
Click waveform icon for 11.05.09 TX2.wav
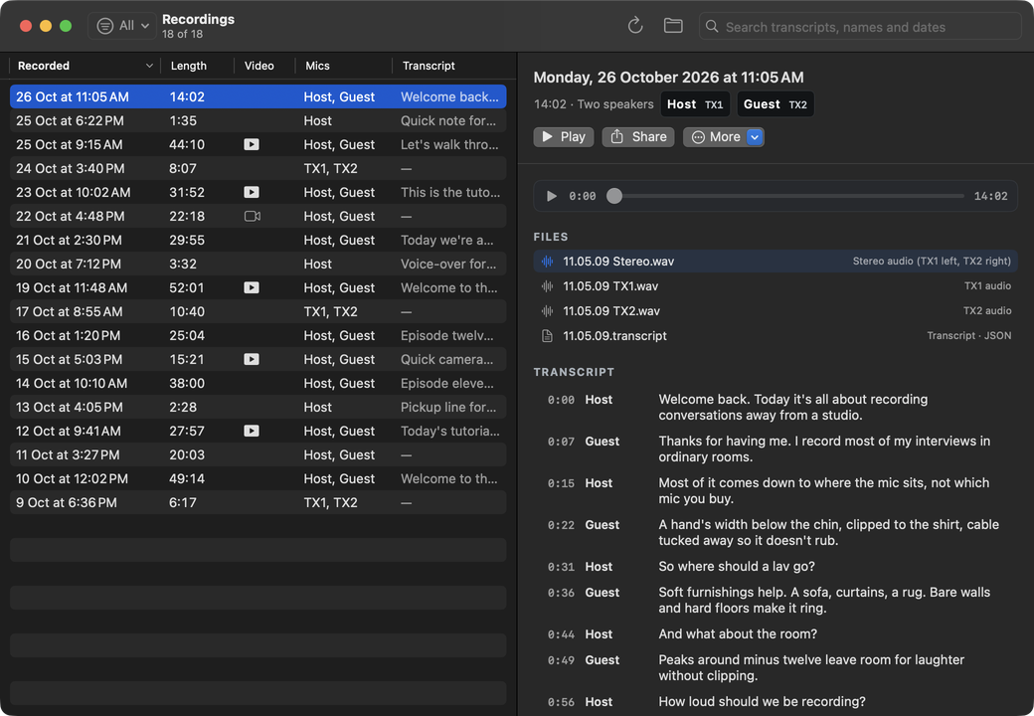548,310
